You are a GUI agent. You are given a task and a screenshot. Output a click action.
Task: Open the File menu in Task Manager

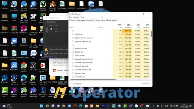coord(70,17)
